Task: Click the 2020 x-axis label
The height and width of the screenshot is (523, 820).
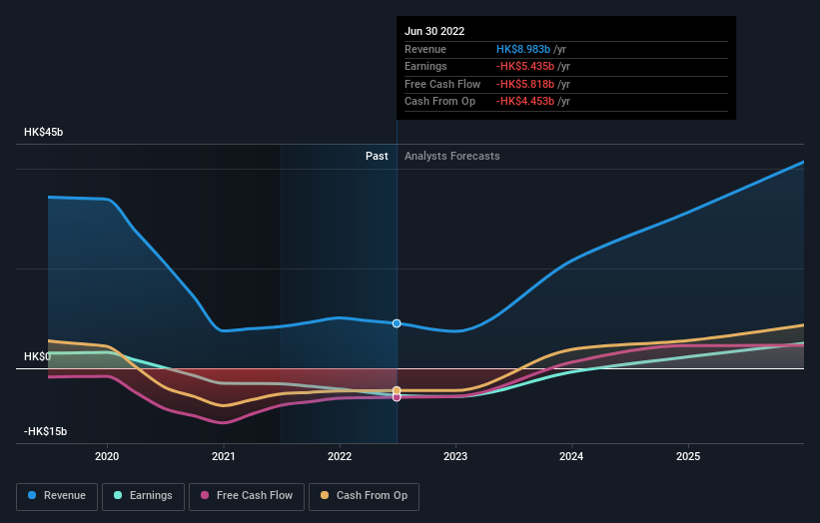Action: point(107,456)
